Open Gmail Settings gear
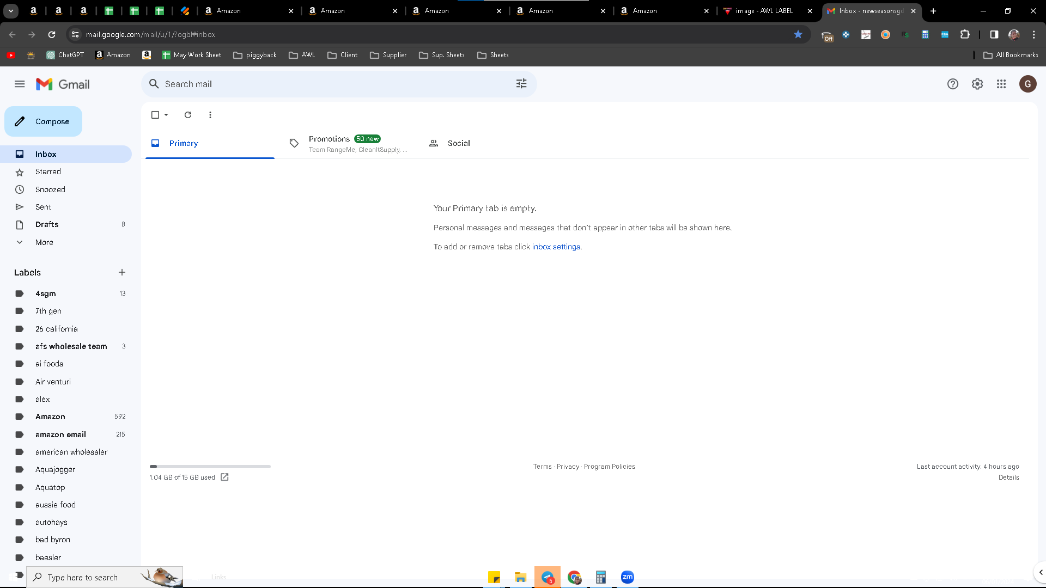 [x=977, y=84]
